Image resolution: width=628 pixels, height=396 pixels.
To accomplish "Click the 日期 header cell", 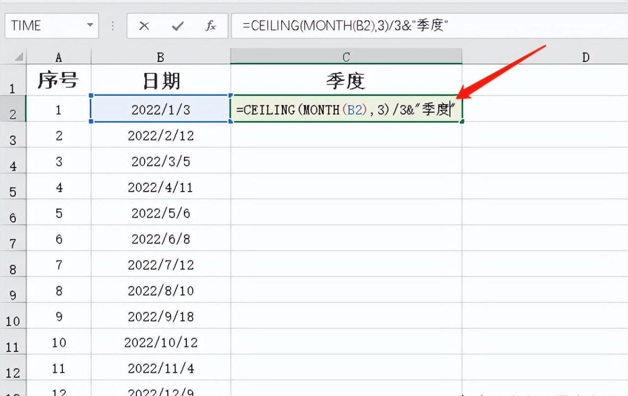I will pyautogui.click(x=160, y=80).
